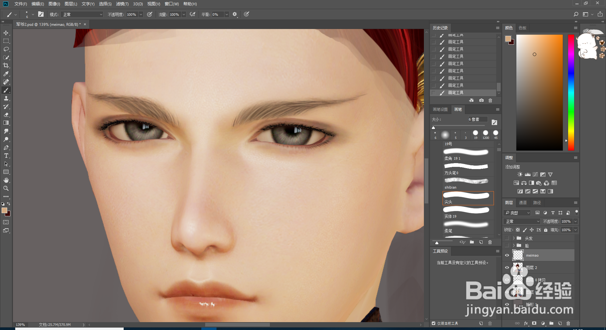Open layer filter 类型 dropdown
This screenshot has width=606, height=330.
pos(518,213)
